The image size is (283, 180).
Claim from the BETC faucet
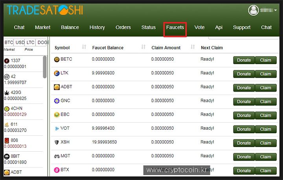[x=266, y=60]
